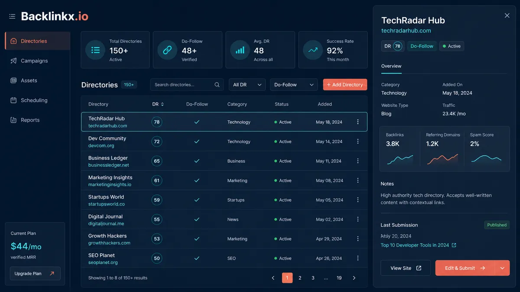Open the Directories menu item

pyautogui.click(x=37, y=41)
